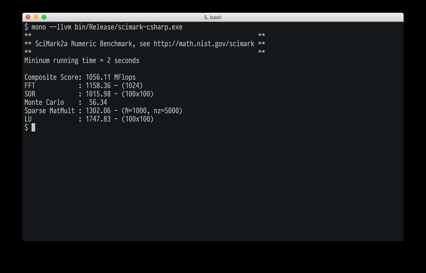The width and height of the screenshot is (426, 273).
Task: Click the FFT result 1158.36
Action: (98, 86)
